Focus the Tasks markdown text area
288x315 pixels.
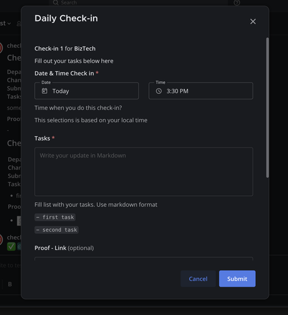click(x=143, y=172)
